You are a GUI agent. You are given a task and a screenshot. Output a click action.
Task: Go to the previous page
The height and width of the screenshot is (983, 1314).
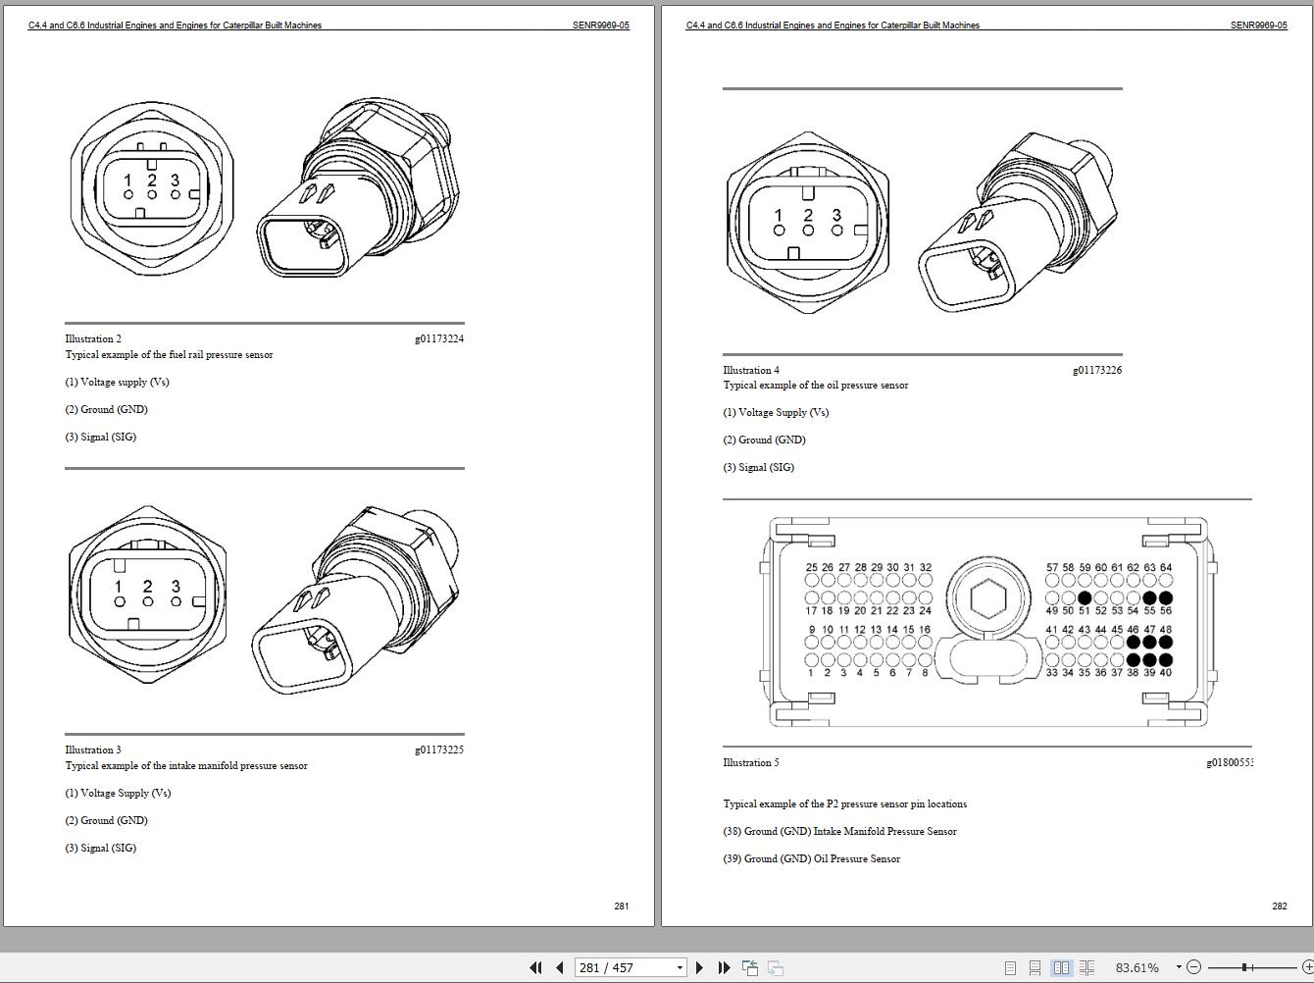point(557,967)
